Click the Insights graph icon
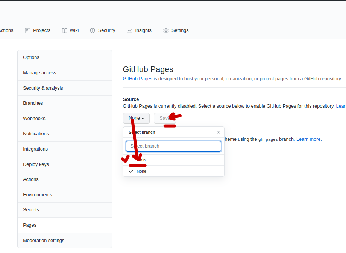Screen dimensions: 346x253 (130, 31)
